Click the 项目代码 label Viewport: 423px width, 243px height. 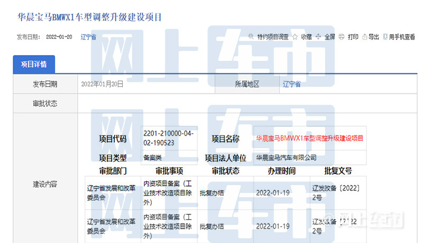(x=113, y=139)
